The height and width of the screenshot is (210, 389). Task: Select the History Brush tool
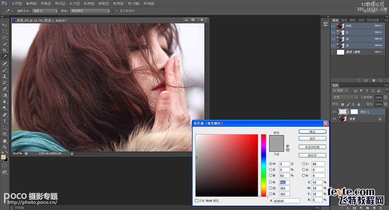coord(5,83)
